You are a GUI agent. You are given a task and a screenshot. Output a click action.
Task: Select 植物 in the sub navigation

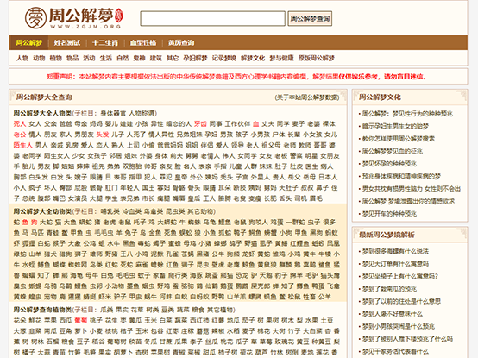[x=56, y=58]
